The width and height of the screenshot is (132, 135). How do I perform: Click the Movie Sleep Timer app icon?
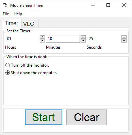click(x=6, y=5)
